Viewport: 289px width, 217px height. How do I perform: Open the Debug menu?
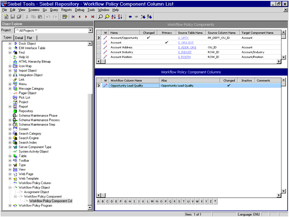[x=79, y=10]
